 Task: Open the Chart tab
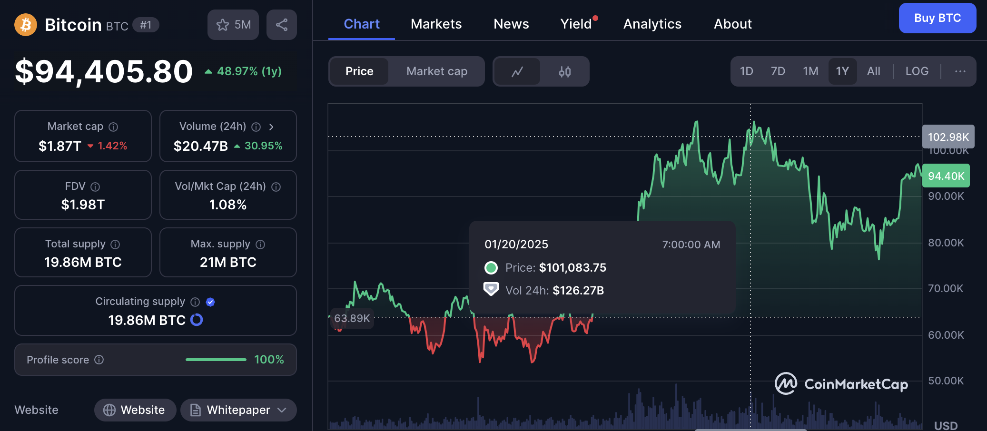362,24
